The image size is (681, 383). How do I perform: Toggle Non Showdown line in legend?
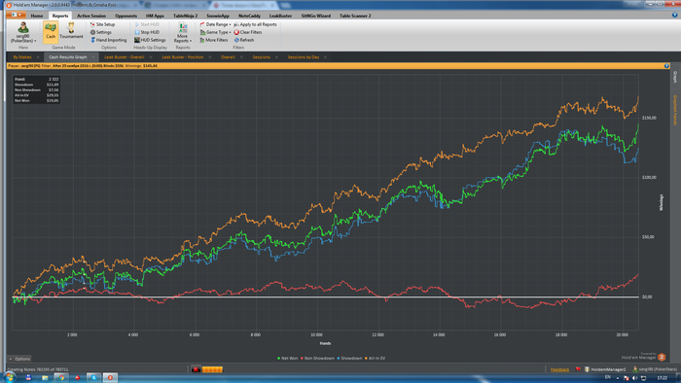(x=317, y=359)
